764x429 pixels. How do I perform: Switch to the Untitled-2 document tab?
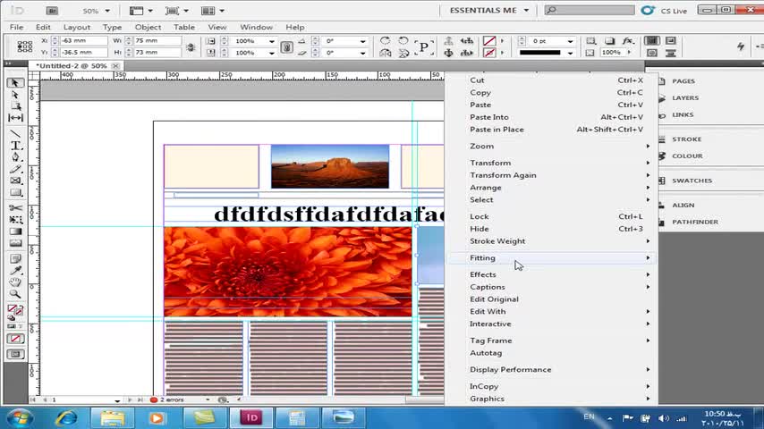(x=72, y=66)
